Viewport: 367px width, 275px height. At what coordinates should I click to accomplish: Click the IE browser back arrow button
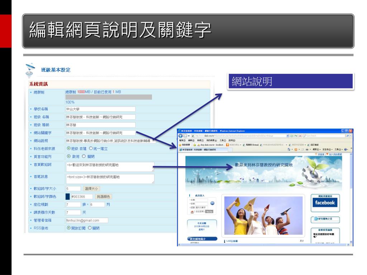[x=181, y=136]
